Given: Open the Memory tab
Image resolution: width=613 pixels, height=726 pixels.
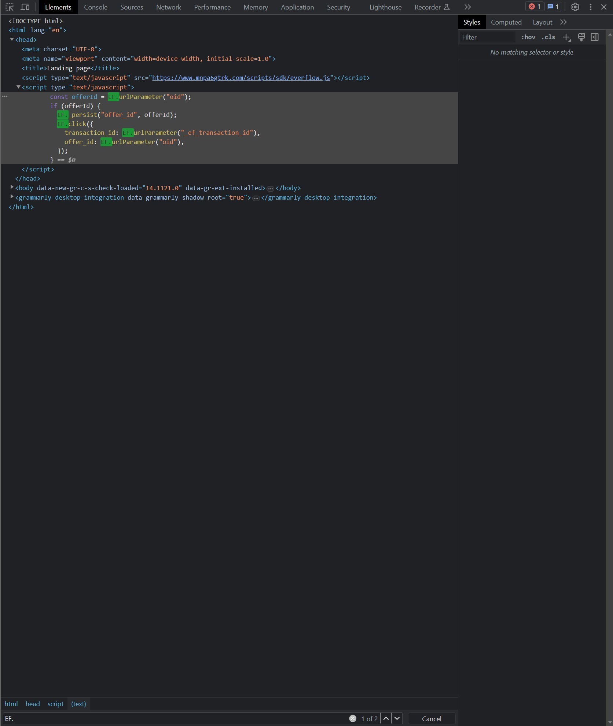Looking at the screenshot, I should [256, 7].
